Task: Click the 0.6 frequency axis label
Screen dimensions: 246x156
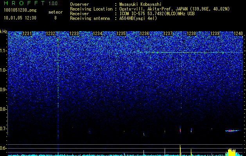Action: click(3, 148)
